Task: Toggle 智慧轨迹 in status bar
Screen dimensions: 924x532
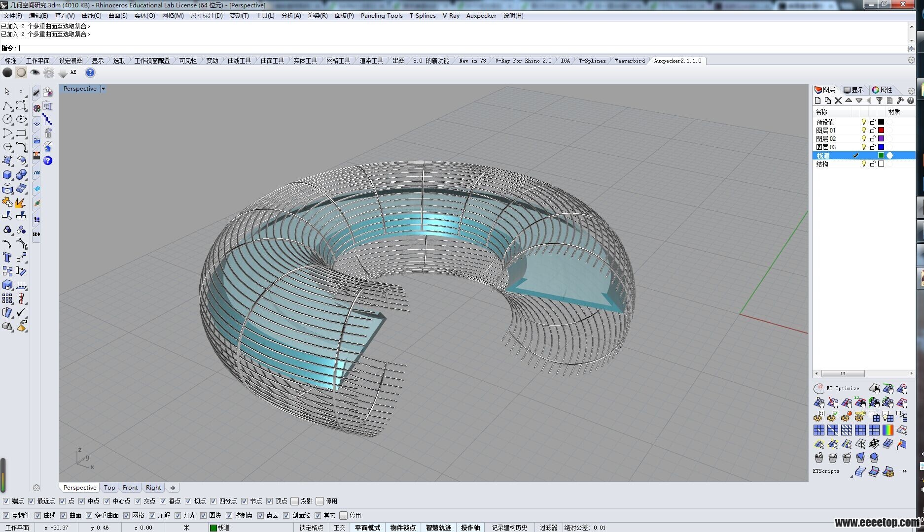Action: (x=438, y=528)
